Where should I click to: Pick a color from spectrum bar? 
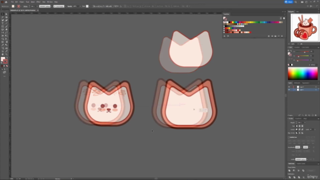click(x=302, y=73)
